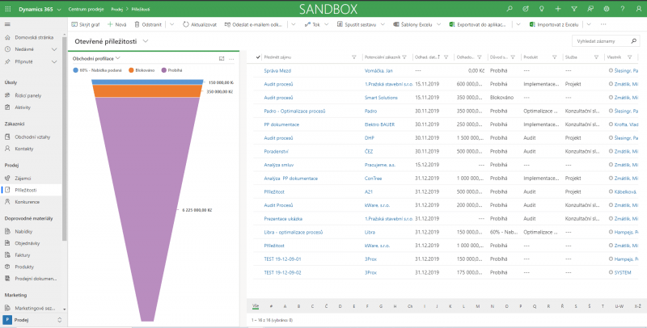Open Řídicí panely in sidebar
Screen dimensions: 647x328
coord(28,95)
